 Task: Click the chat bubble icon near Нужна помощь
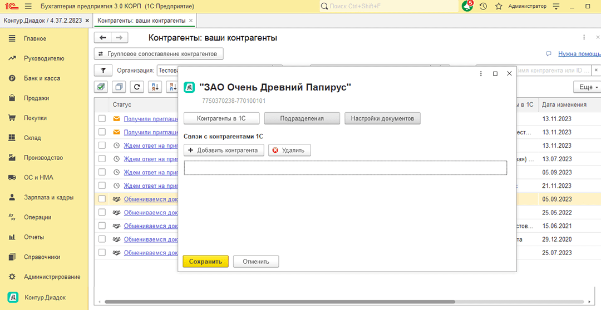pyautogui.click(x=549, y=54)
